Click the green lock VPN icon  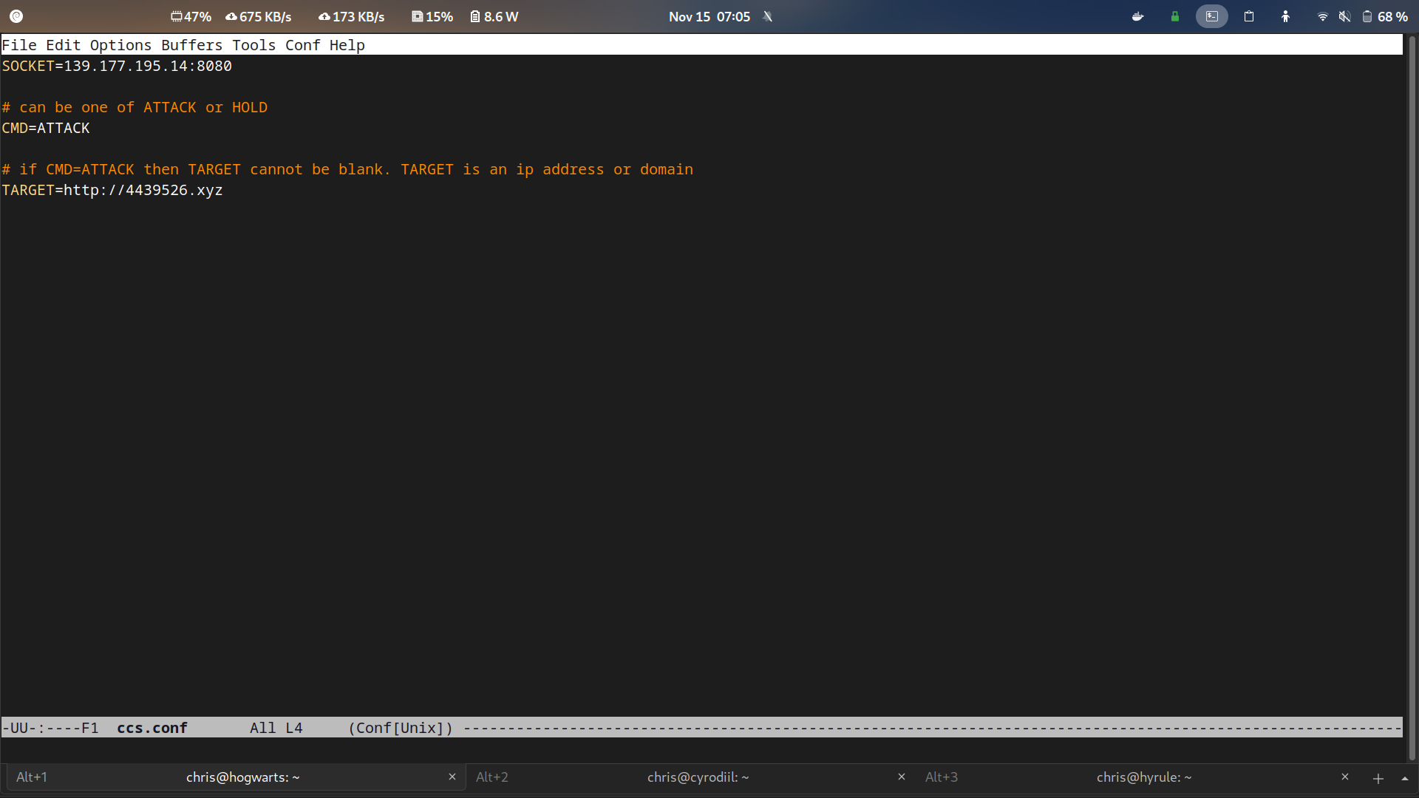tap(1175, 16)
